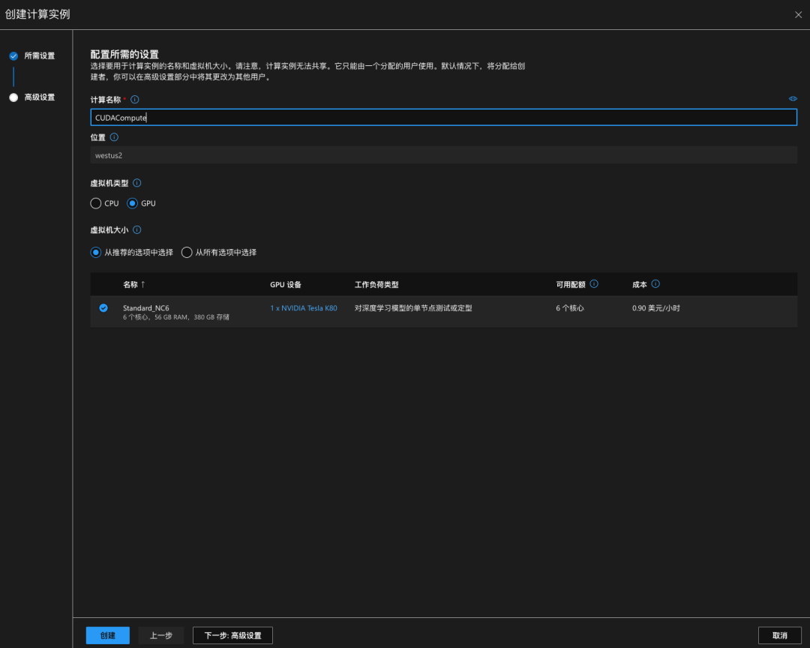Click the 取消 button

pos(779,635)
